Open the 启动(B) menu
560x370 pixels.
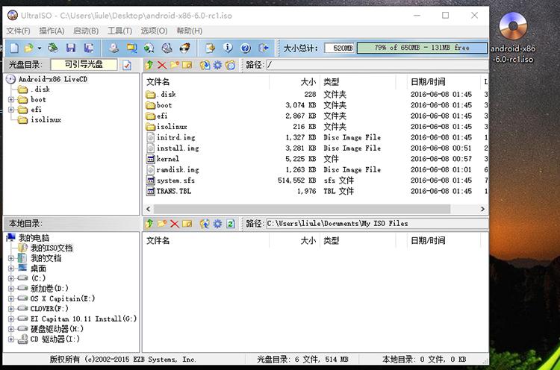pos(85,31)
